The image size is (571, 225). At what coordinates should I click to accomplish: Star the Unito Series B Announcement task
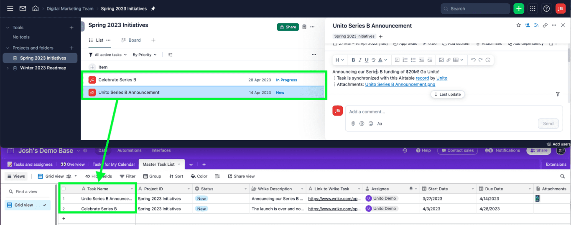coord(519,25)
